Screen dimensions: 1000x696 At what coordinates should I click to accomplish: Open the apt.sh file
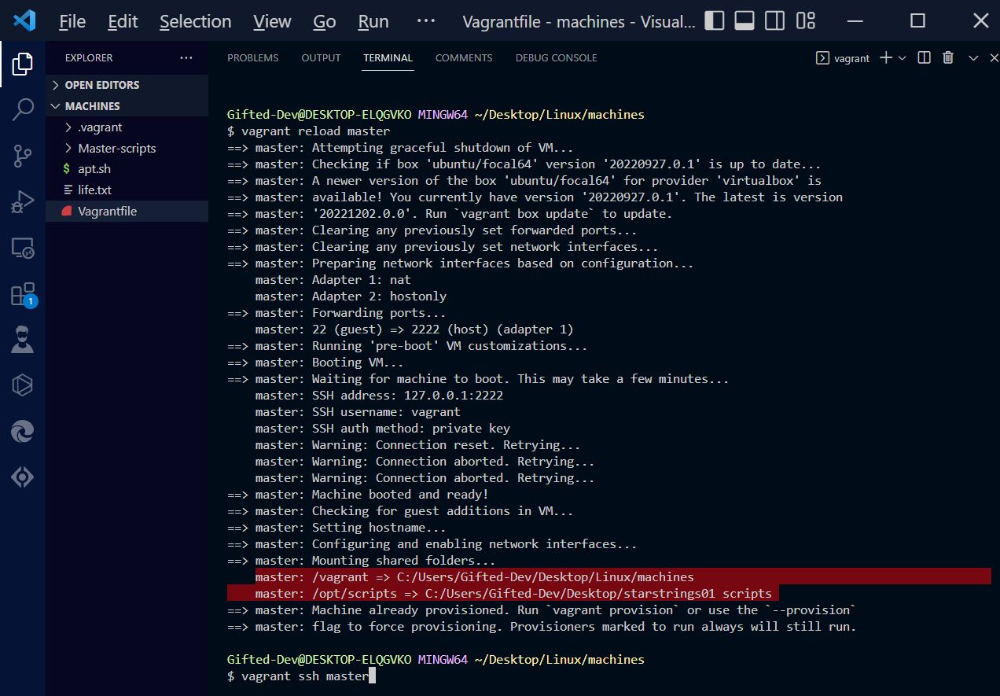[127, 169]
